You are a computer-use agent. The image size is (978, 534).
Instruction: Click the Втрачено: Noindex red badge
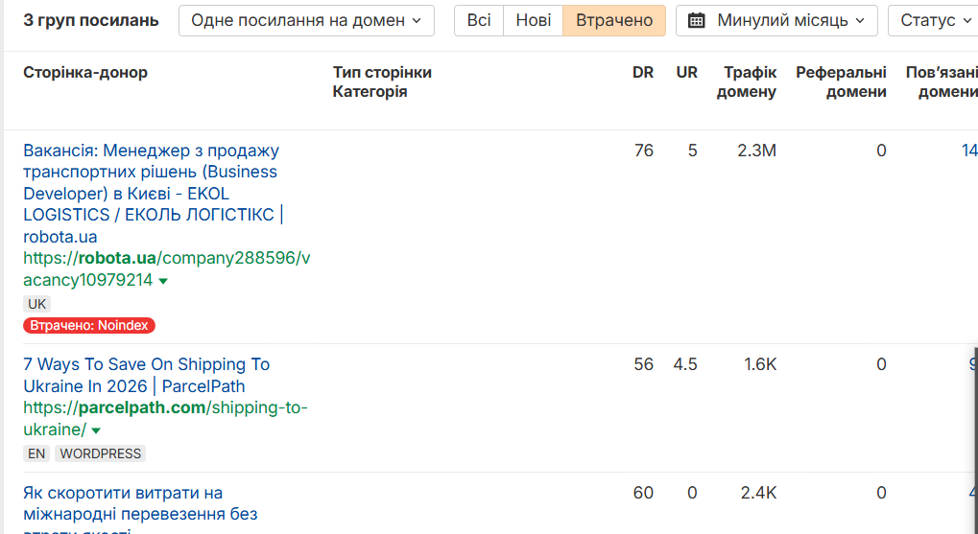point(89,326)
